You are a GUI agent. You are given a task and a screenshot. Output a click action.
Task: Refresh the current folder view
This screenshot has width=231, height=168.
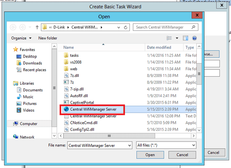pyautogui.click(x=126, y=27)
